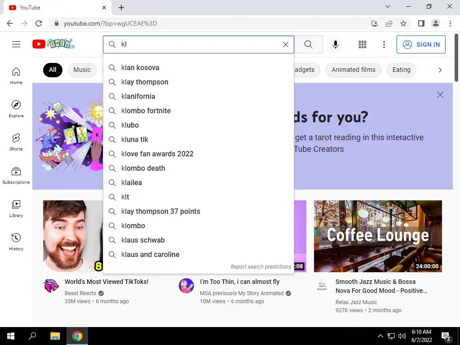Open File Explorer from taskbar
The width and height of the screenshot is (460, 345).
pyautogui.click(x=55, y=336)
